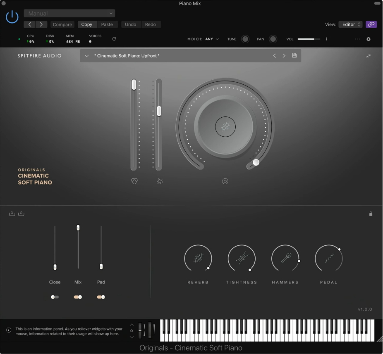This screenshot has height=354, width=383.
Task: Toggle the Close signal switch
Action: pyautogui.click(x=55, y=297)
